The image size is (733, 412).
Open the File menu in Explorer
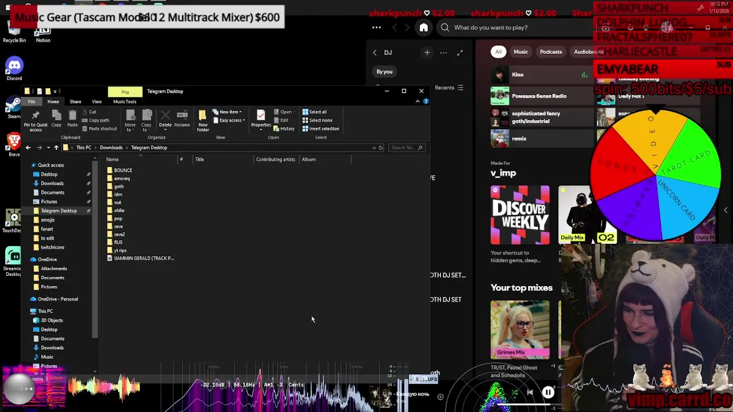coord(31,101)
